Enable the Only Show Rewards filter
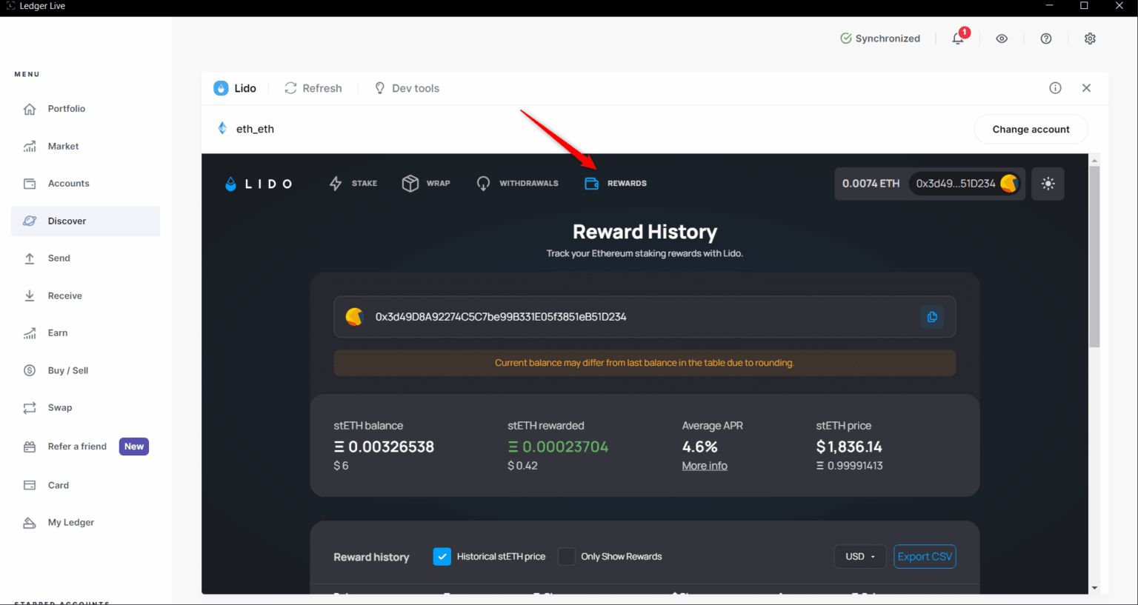 (566, 556)
